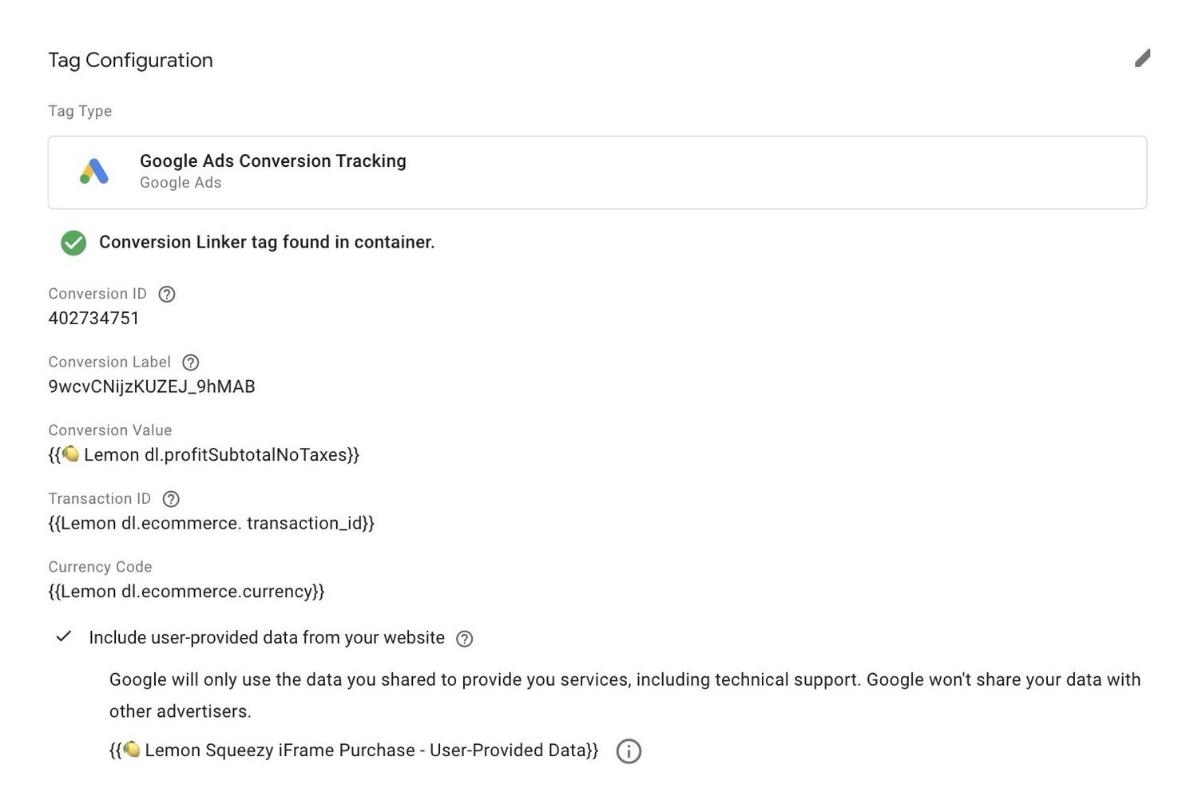Click the Conversion ID value 402734751
This screenshot has width=1198, height=812.
click(x=93, y=318)
